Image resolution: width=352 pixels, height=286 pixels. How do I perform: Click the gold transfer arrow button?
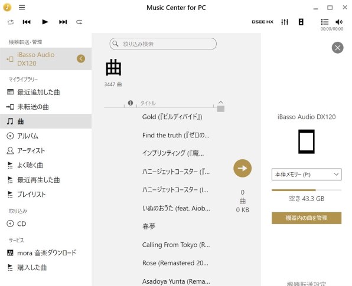243,168
